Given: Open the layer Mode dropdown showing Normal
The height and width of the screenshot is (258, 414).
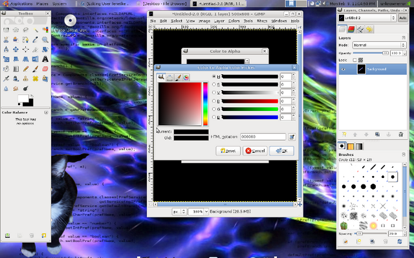Looking at the screenshot, I should (379, 45).
